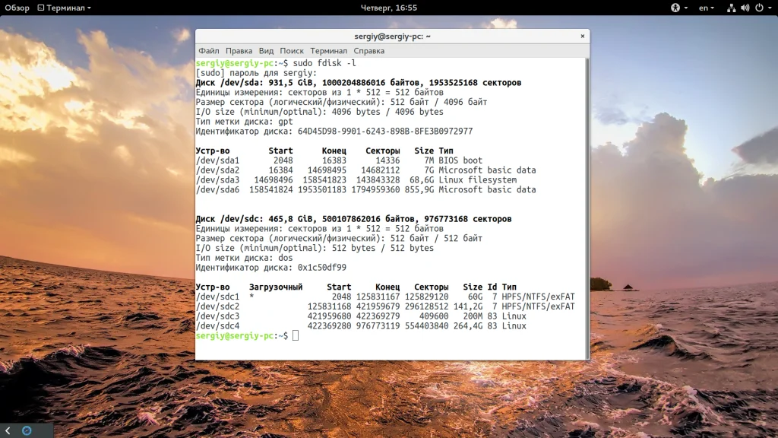Screen dimensions: 778x438
Task: Open the Файл menu
Action: (x=209, y=51)
